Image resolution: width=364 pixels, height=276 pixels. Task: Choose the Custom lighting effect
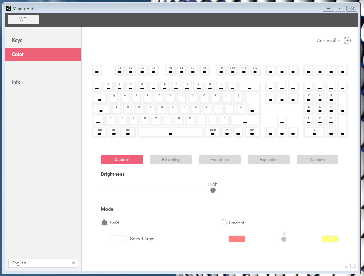pos(122,160)
